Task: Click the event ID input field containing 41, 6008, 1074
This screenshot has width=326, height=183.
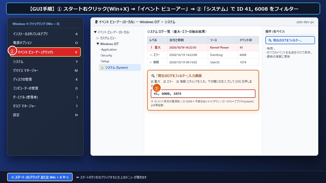Action: pyautogui.click(x=203, y=94)
